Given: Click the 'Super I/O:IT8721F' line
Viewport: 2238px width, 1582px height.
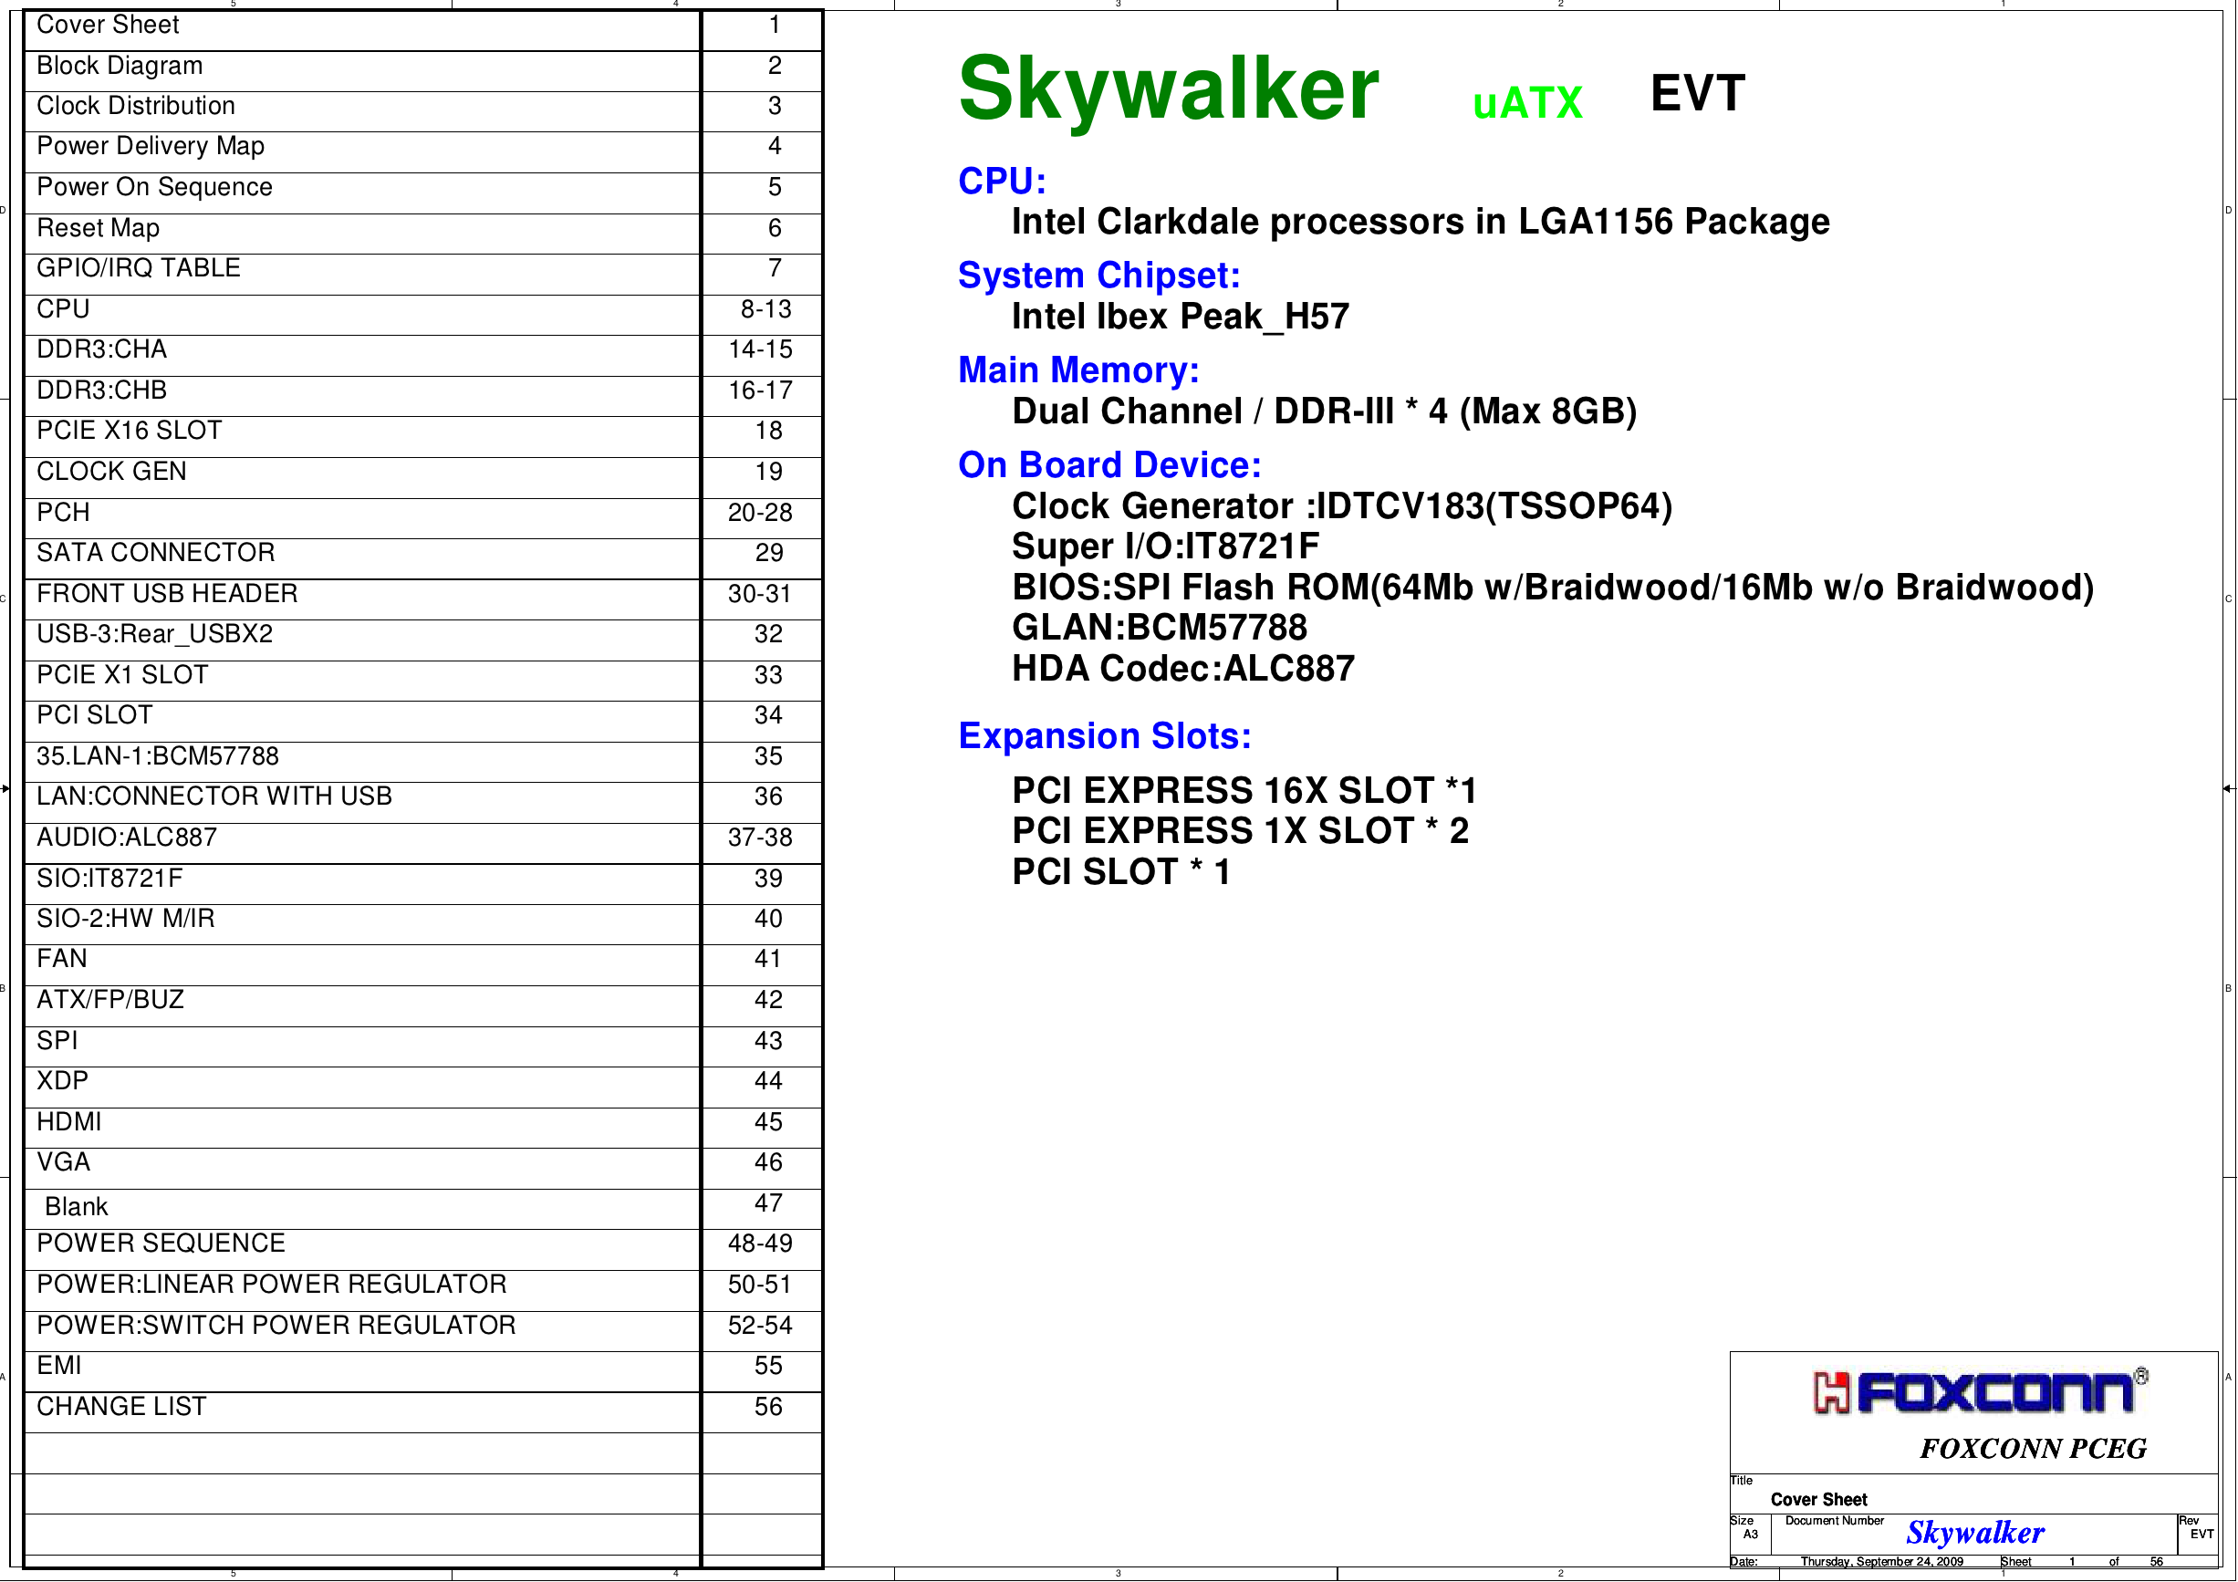Looking at the screenshot, I should 1166,546.
